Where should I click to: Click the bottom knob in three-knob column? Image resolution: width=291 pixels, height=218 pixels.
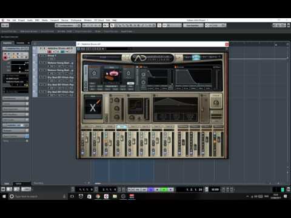coord(116,117)
